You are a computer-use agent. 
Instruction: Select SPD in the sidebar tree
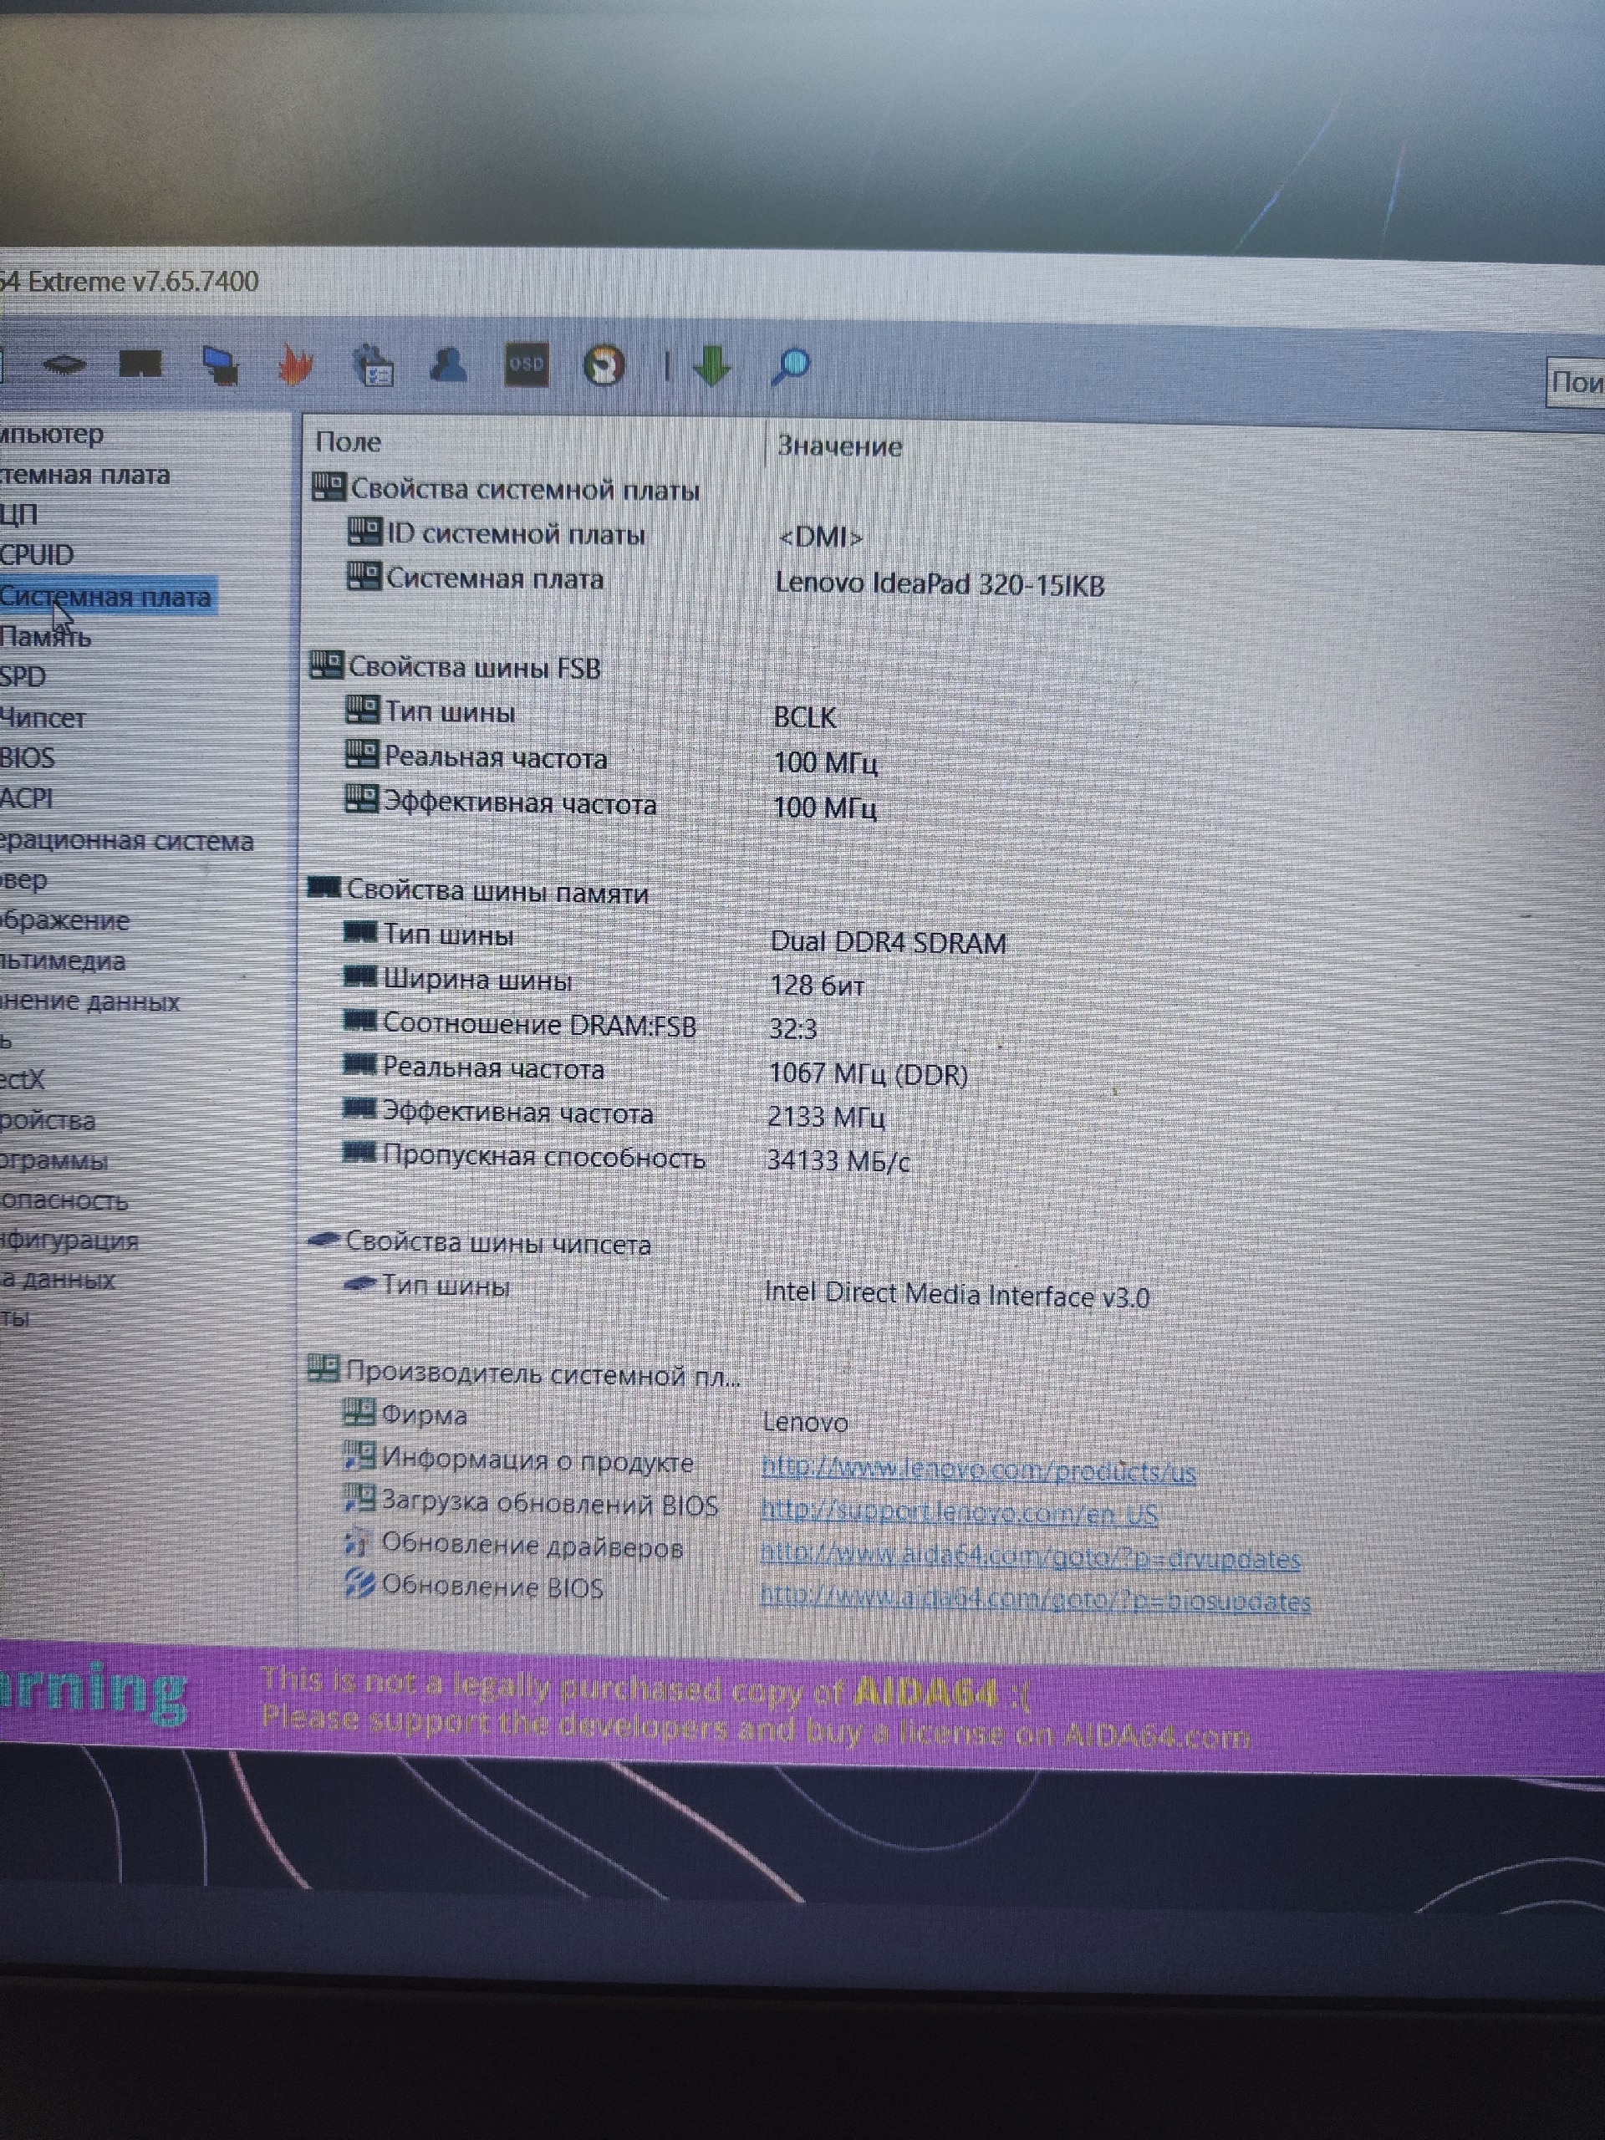pos(23,676)
